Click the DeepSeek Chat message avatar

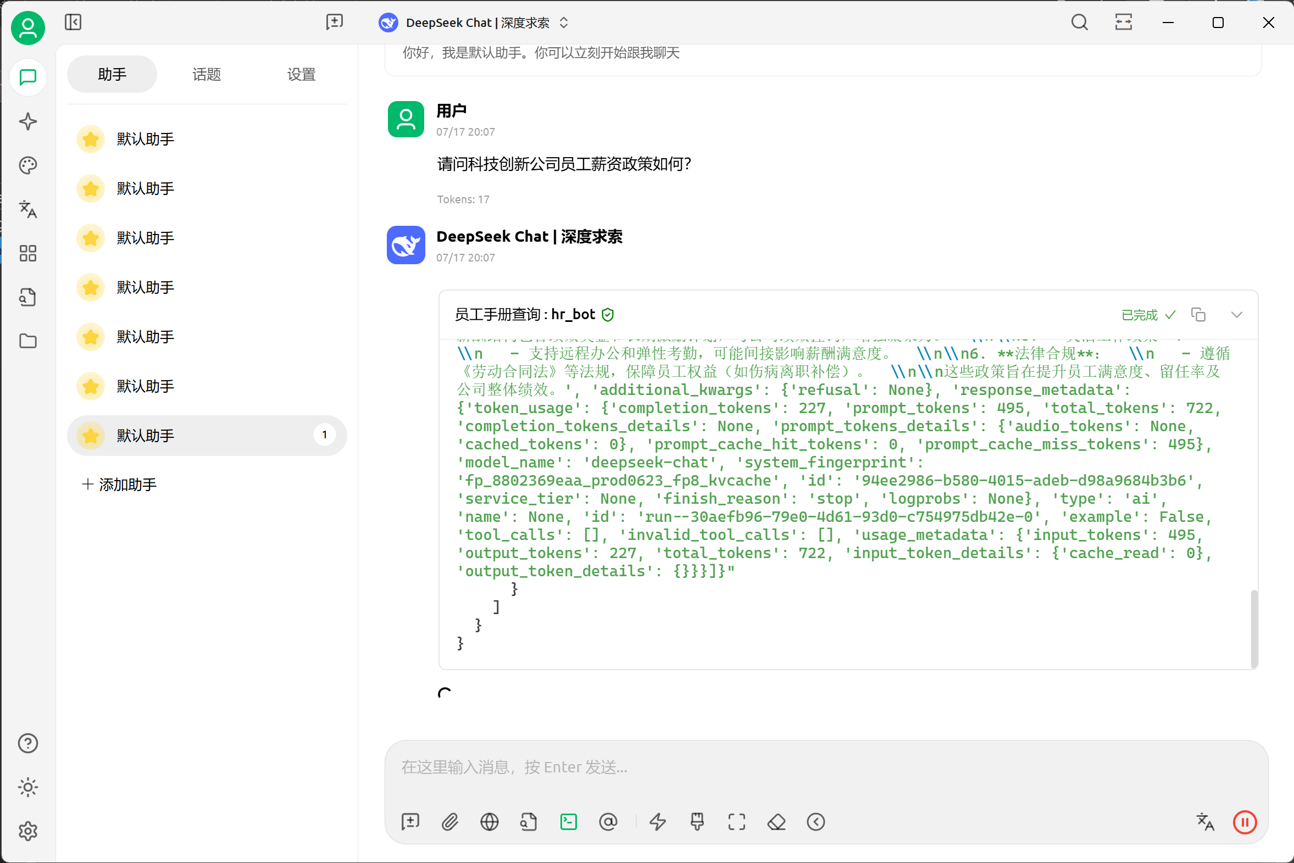coord(406,245)
